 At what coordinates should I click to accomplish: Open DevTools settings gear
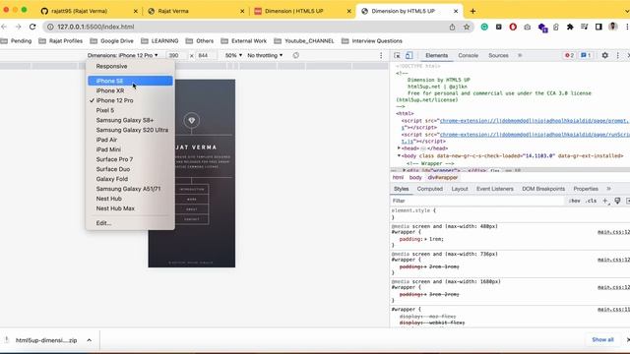coord(604,55)
